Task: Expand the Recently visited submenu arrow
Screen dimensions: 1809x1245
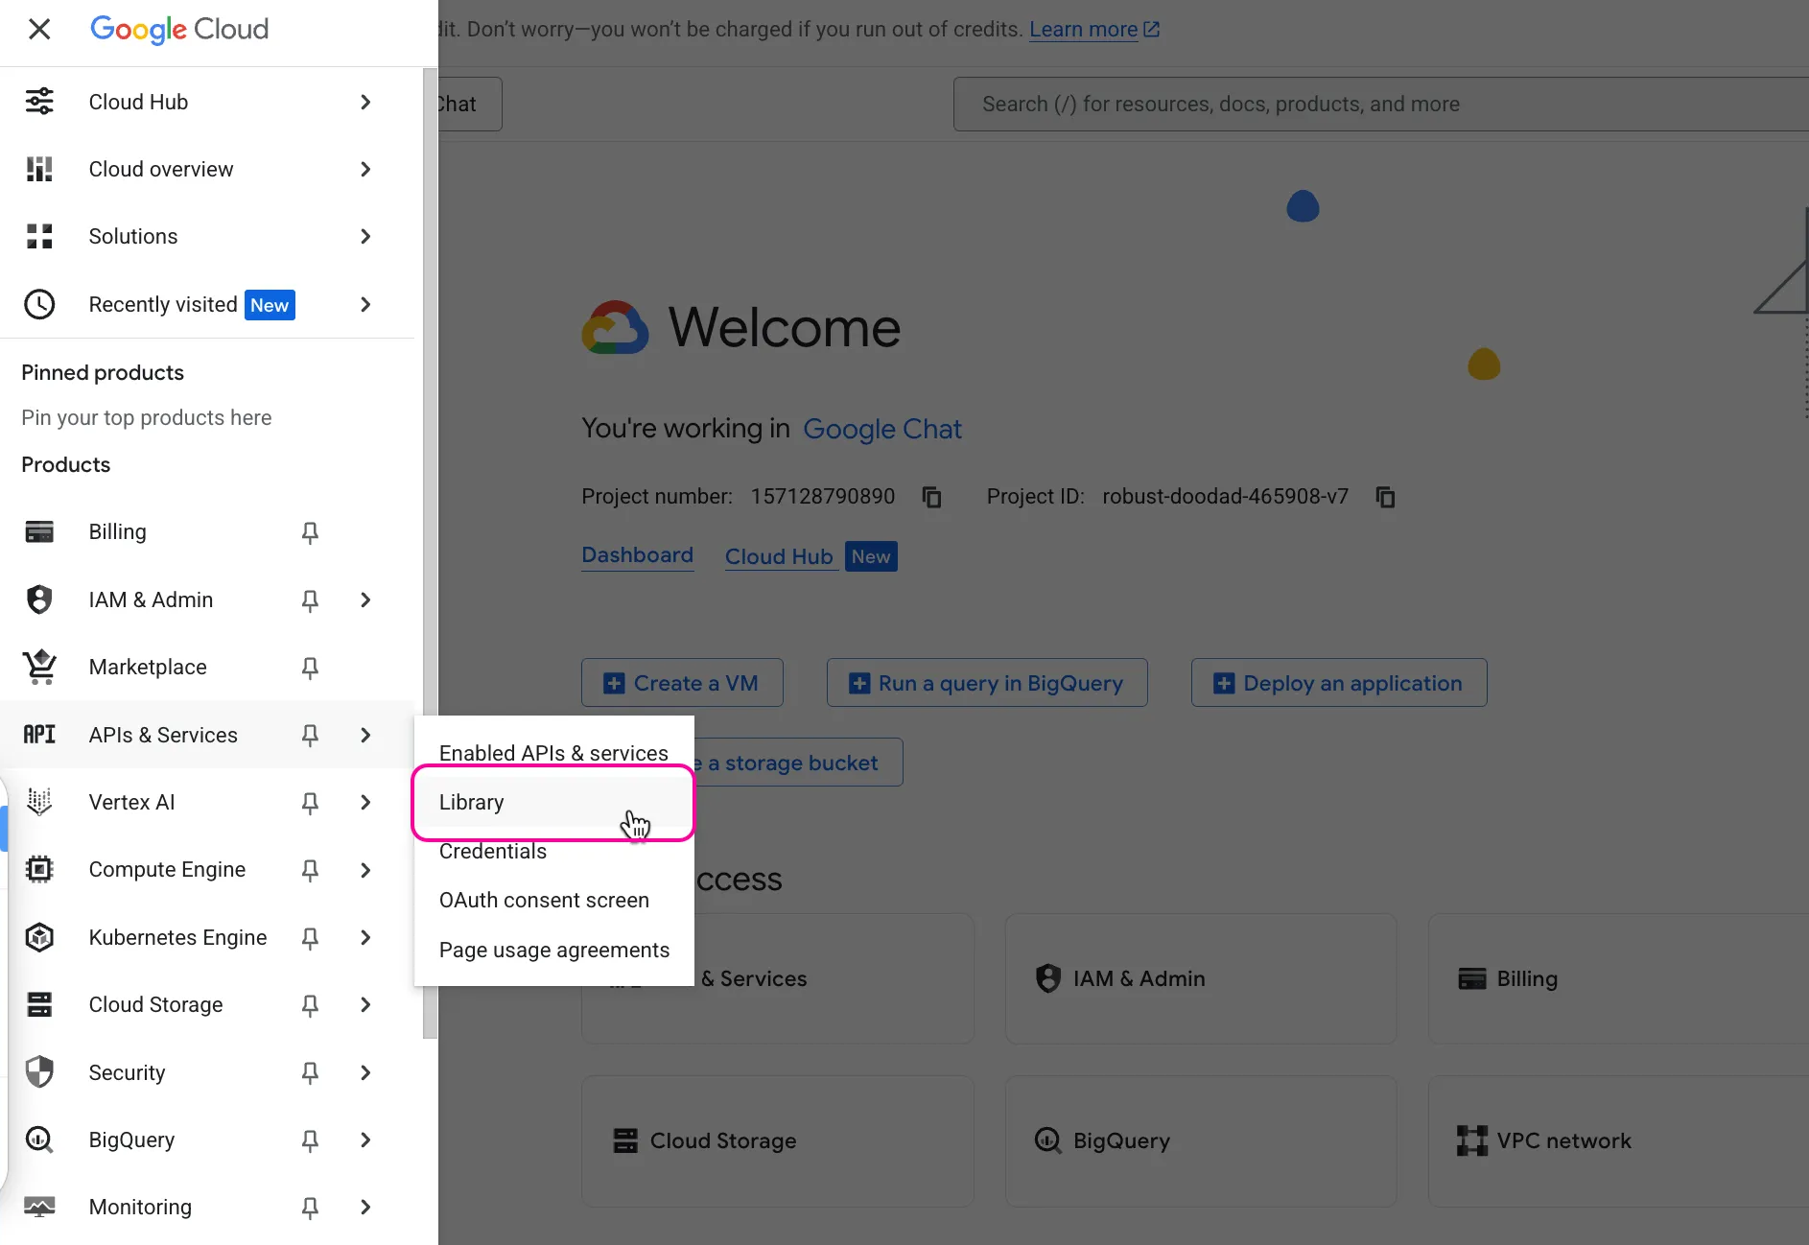Action: tap(365, 304)
